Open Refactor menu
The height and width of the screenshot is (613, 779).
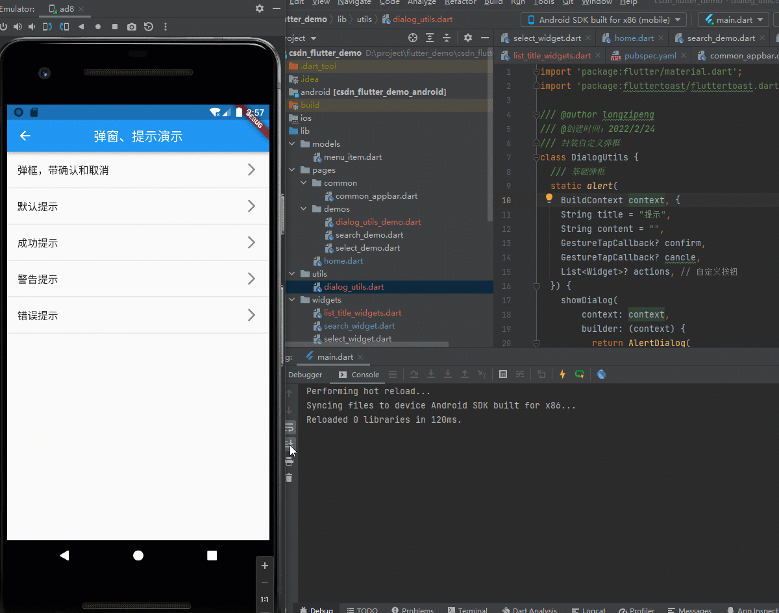coord(460,3)
